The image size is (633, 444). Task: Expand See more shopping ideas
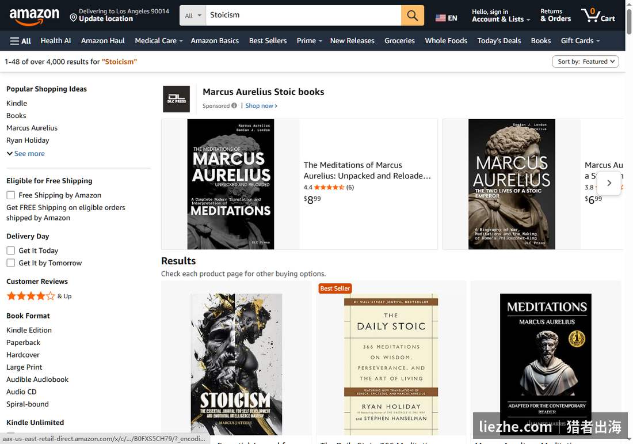(x=26, y=154)
